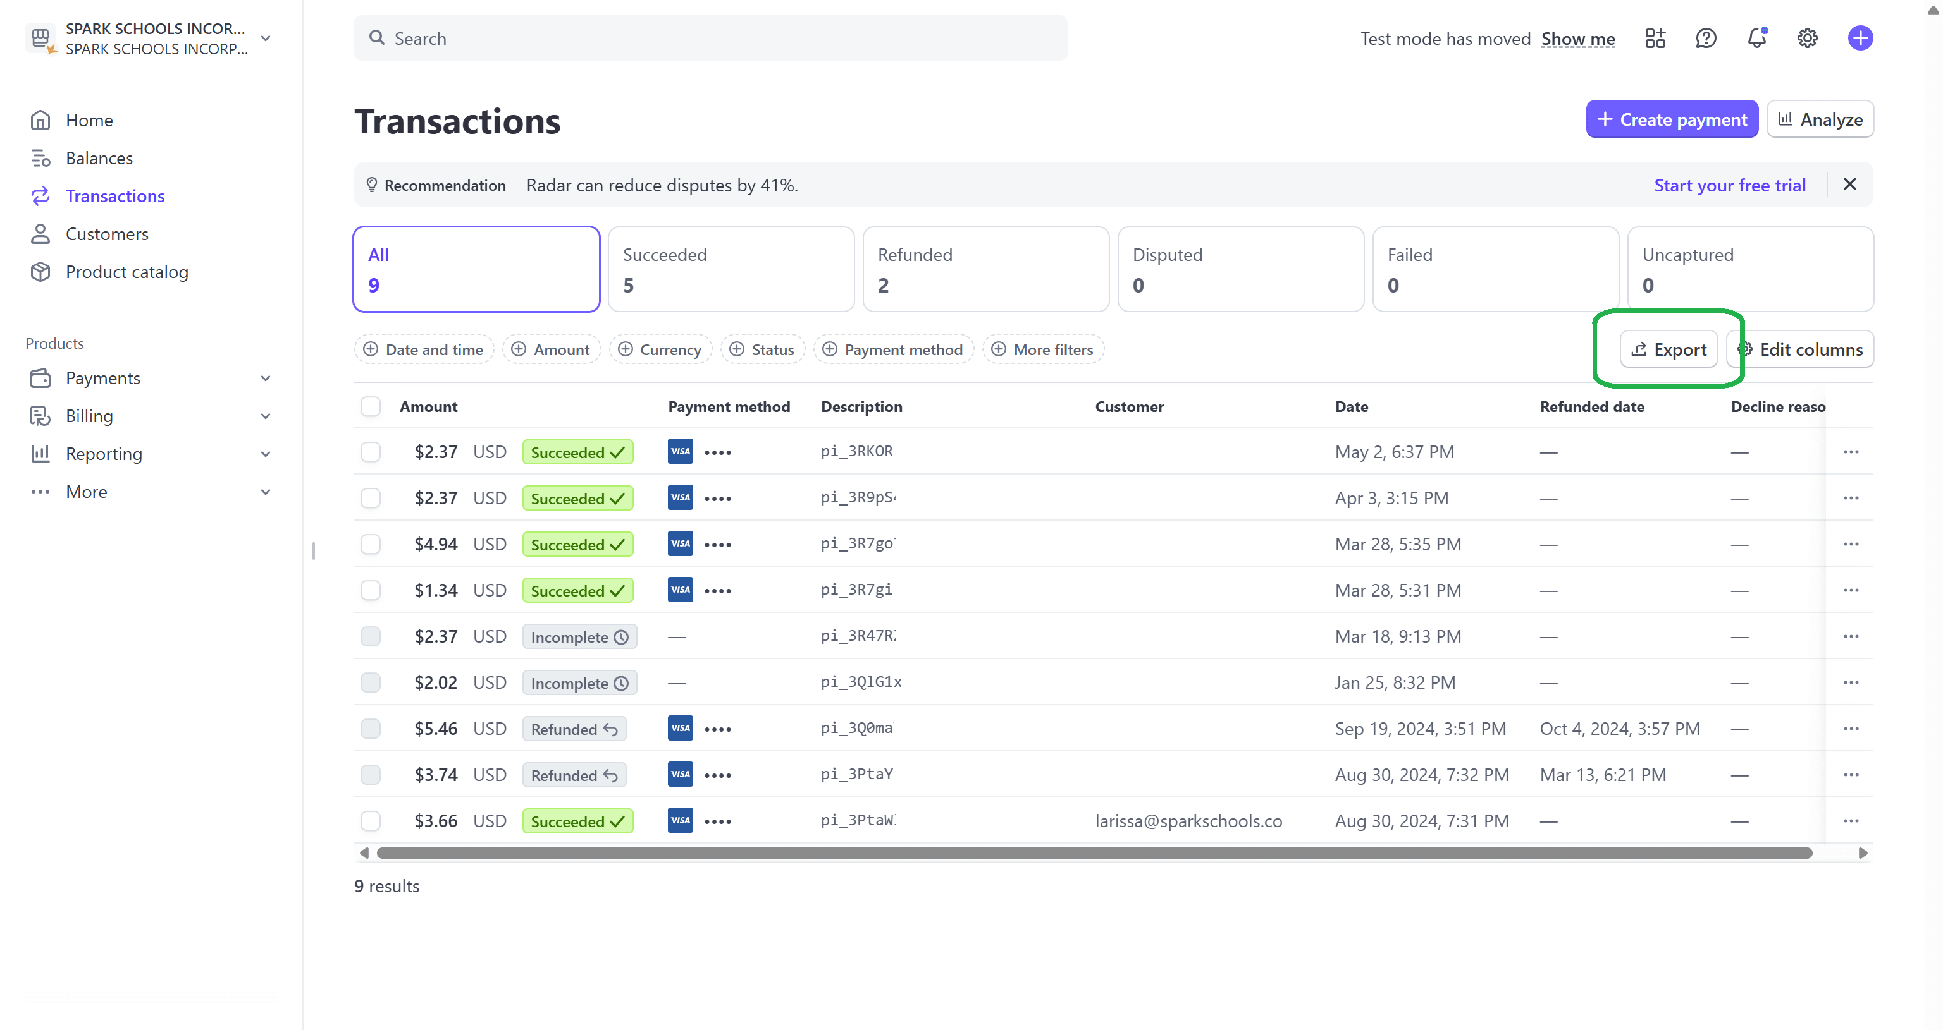
Task: Expand the Reporting section chevron
Action: point(266,454)
